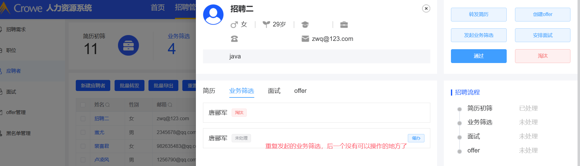The image size is (580, 166).
Task: Click the graduation cap education icon
Action: (x=305, y=25)
